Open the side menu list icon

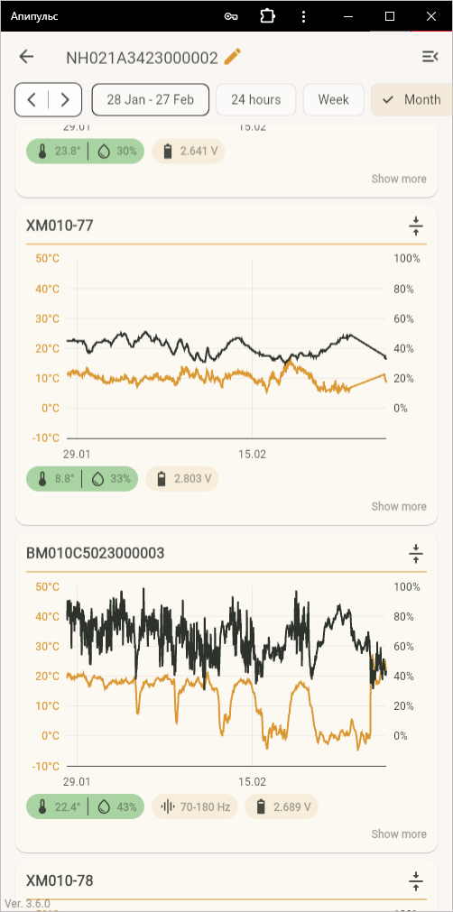tap(430, 57)
